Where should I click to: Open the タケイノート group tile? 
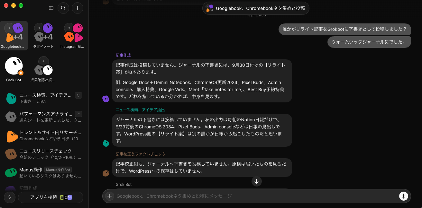click(x=43, y=36)
